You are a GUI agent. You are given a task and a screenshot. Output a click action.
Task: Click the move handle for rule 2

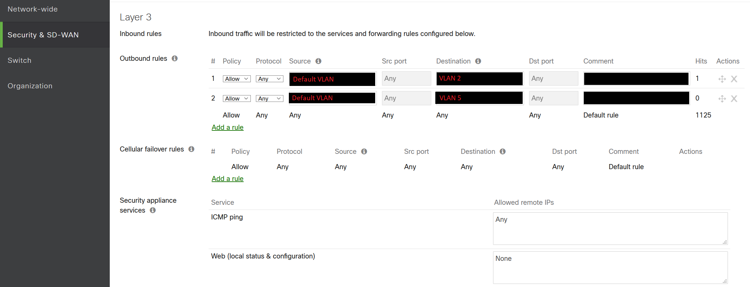click(722, 98)
